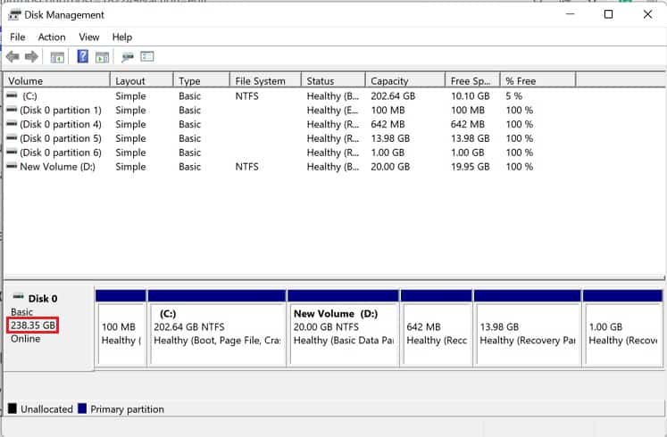This screenshot has height=437, width=667.
Task: Click the Settings list view toolbar icon
Action: point(147,56)
